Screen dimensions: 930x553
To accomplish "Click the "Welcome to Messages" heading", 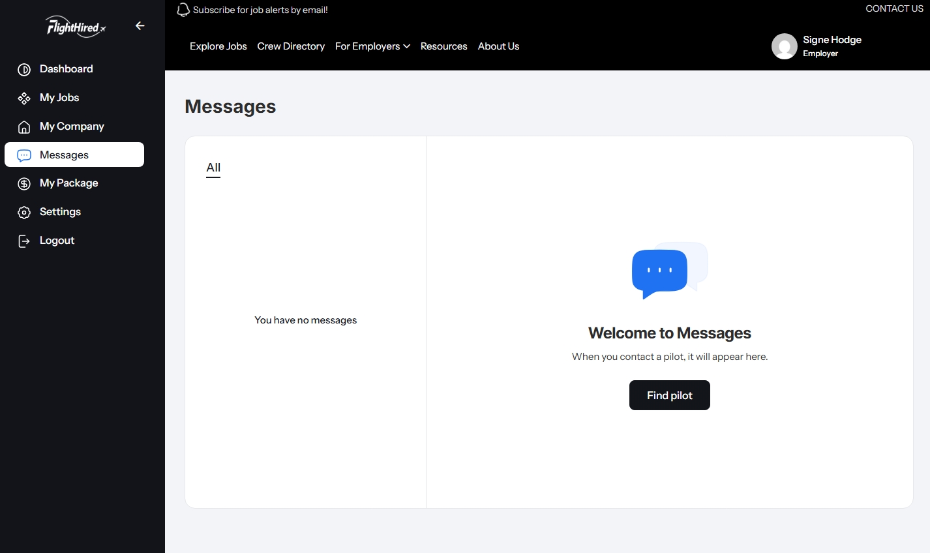I will 670,333.
